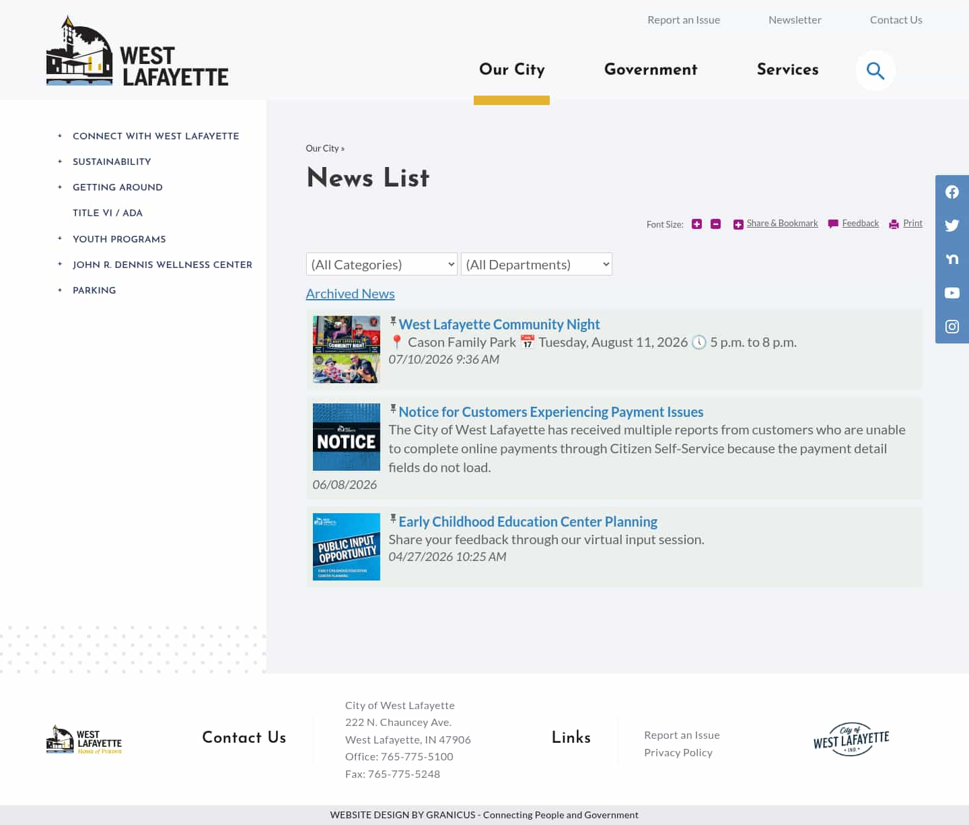Open footer Privacy Policy link
The image size is (969, 825).
[678, 753]
